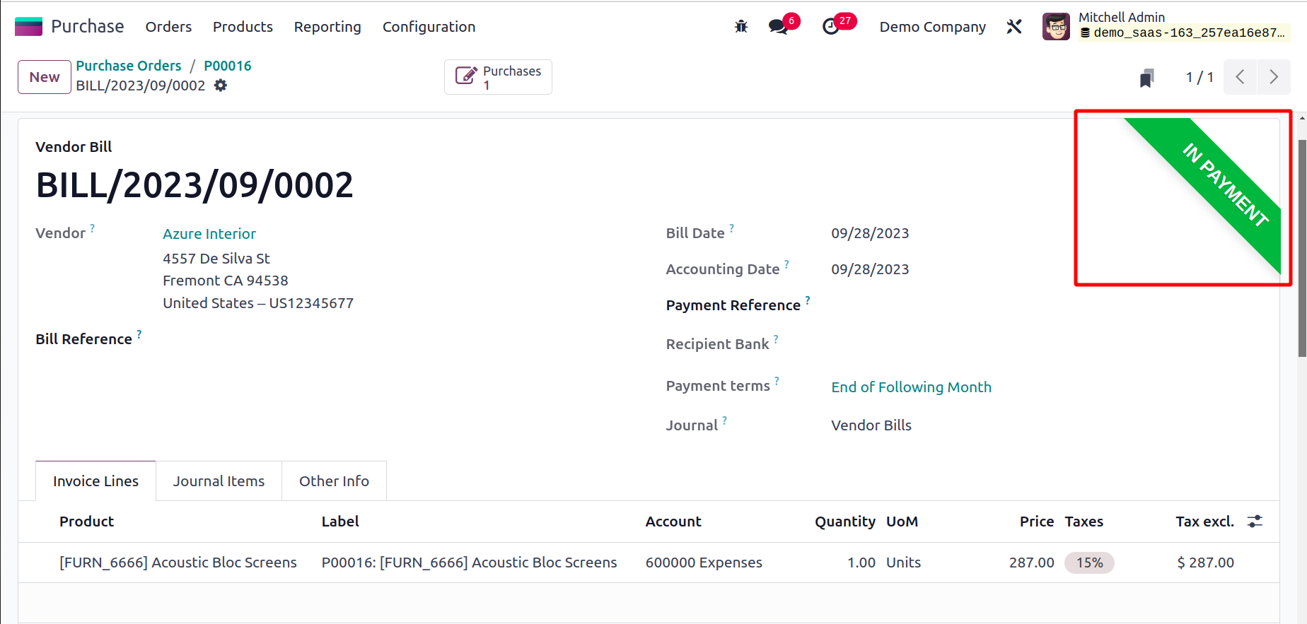Switch to the Other Info tab
The height and width of the screenshot is (624, 1307).
334,481
